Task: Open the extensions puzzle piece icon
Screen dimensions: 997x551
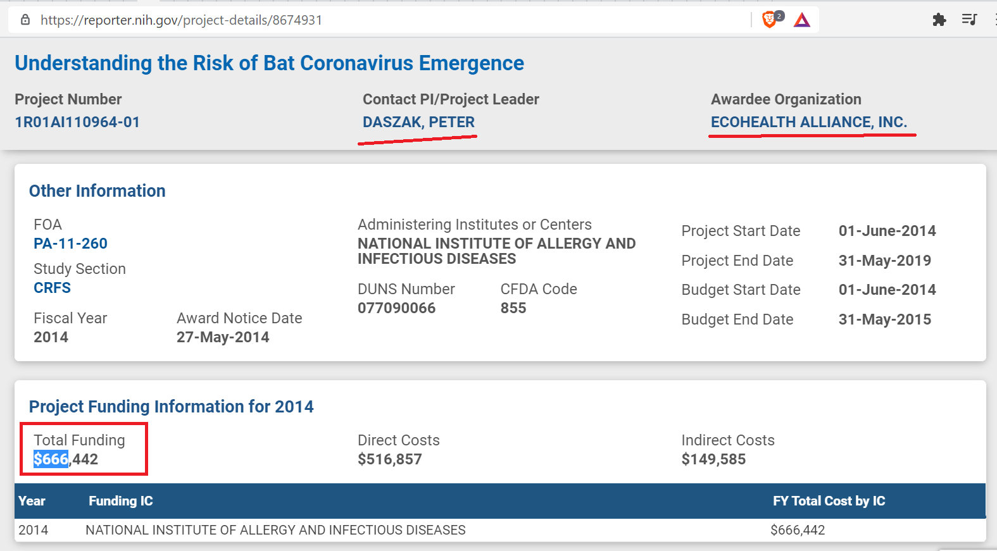Action: 939,20
